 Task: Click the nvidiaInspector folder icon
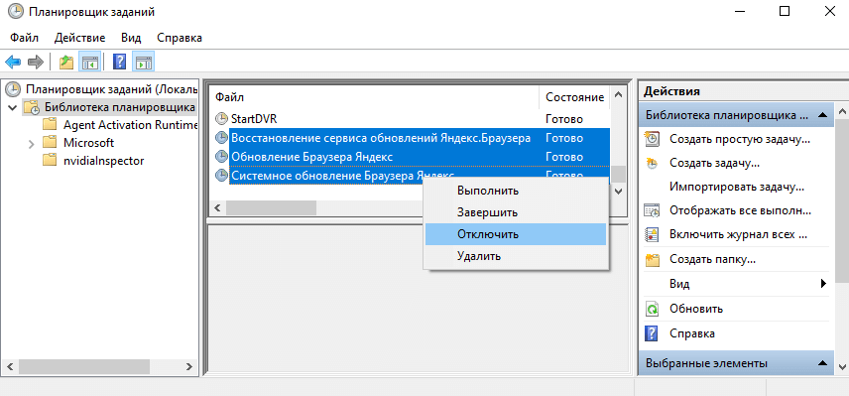(x=50, y=161)
